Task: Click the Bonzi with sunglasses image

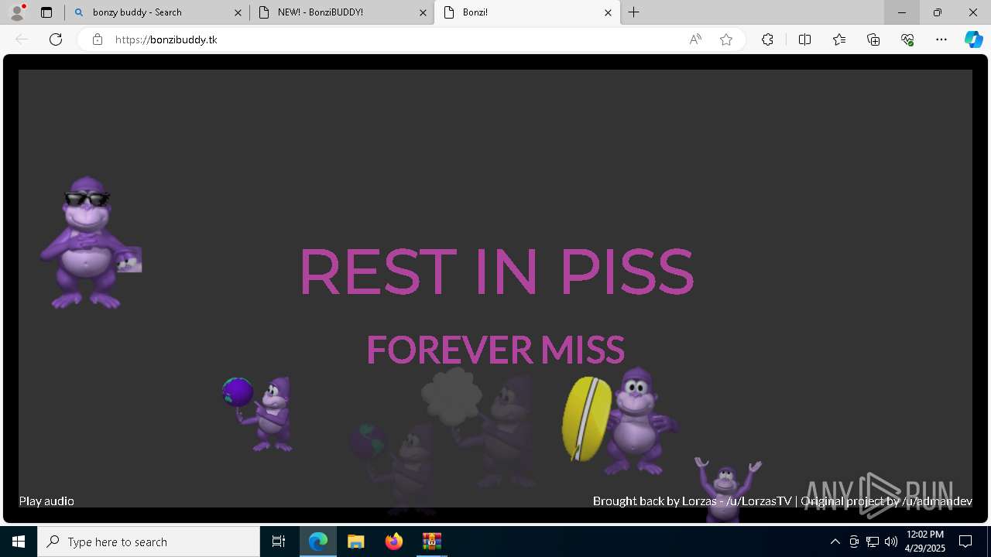Action: [89, 241]
